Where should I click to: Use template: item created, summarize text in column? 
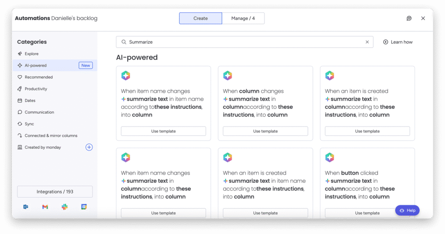click(367, 131)
